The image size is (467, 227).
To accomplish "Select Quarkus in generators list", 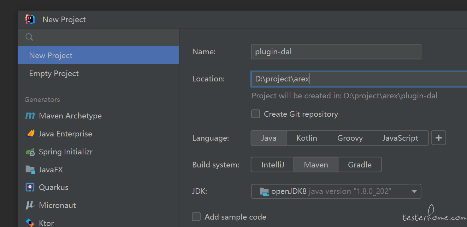I will pos(99,187).
